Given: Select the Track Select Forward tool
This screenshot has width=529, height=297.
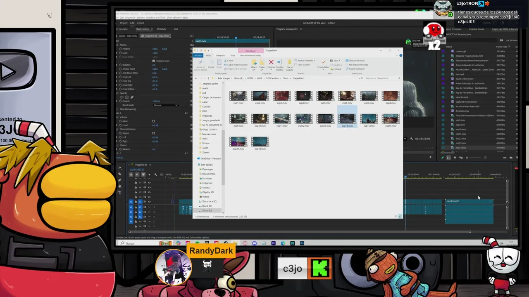Looking at the screenshot, I should click(119, 168).
